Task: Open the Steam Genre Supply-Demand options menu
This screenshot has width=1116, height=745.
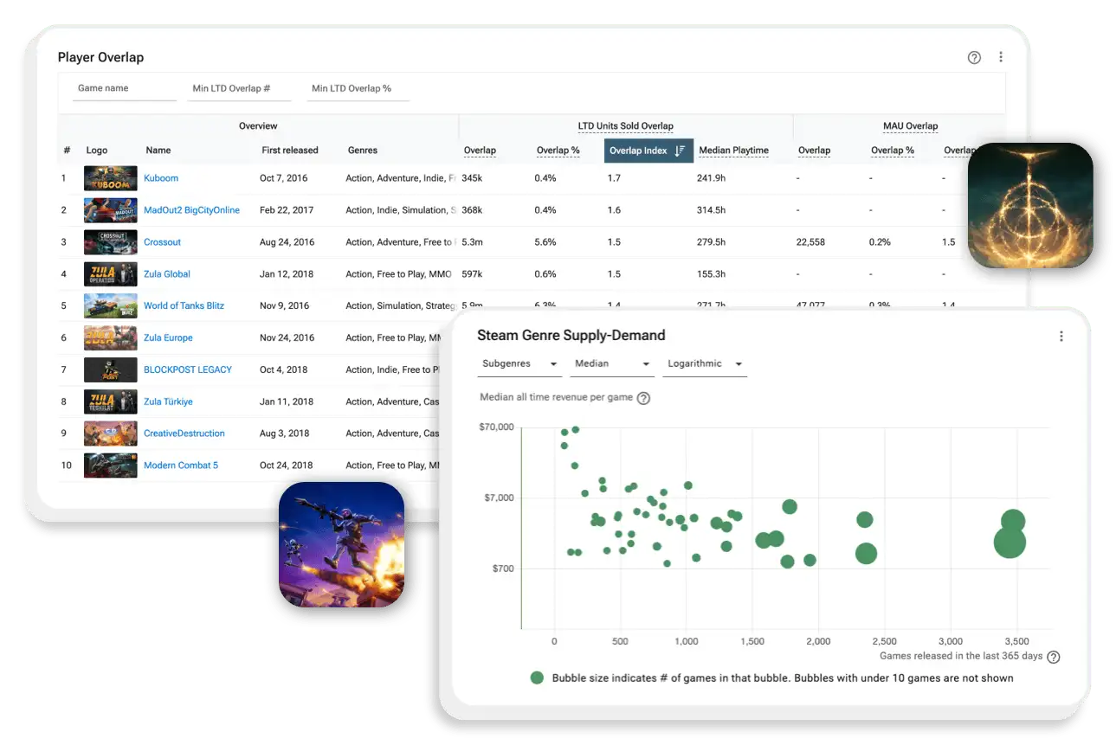Action: (x=1061, y=336)
